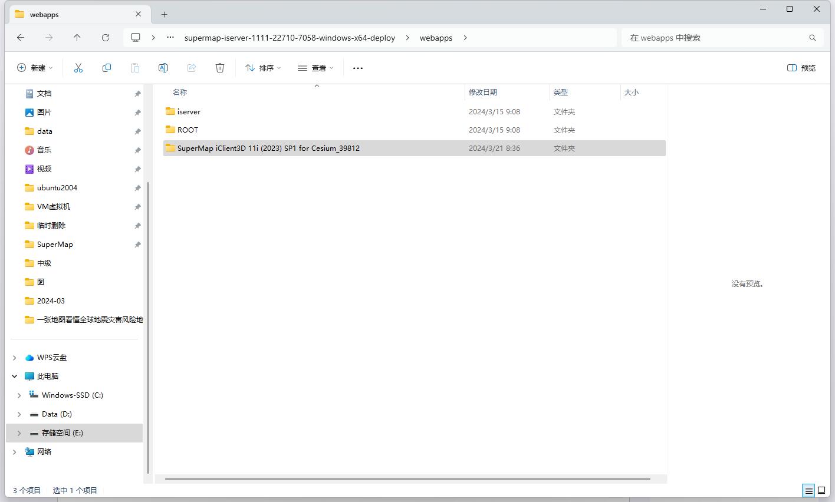Open 一张地图看懂全球地震灾害风险 folder
Viewport: 835px width, 502px height.
pos(84,320)
